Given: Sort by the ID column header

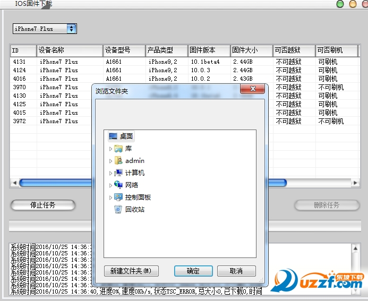Looking at the screenshot, I should click(23, 50).
